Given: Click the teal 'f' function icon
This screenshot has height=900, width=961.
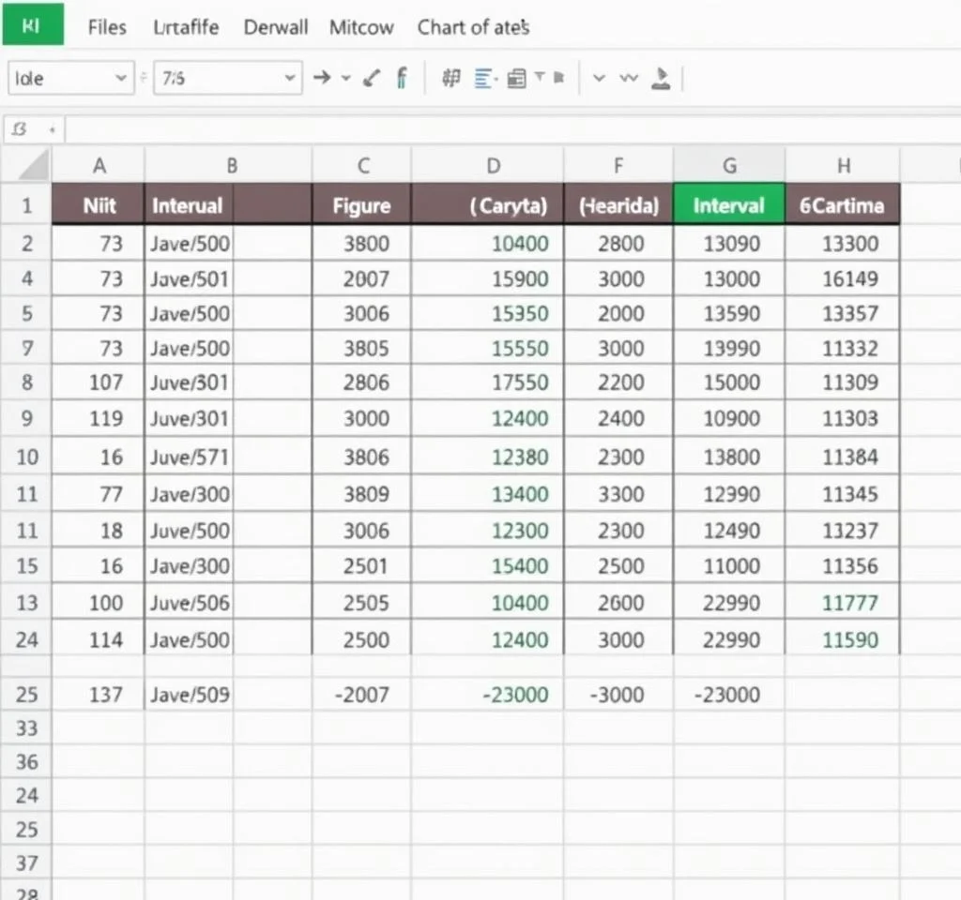Looking at the screenshot, I should (x=402, y=79).
